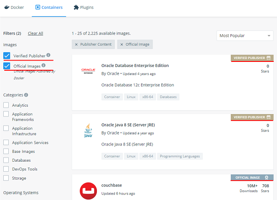This screenshot has width=277, height=200.
Task: Click info icon next to Verified Publisher
Action: (48, 55)
